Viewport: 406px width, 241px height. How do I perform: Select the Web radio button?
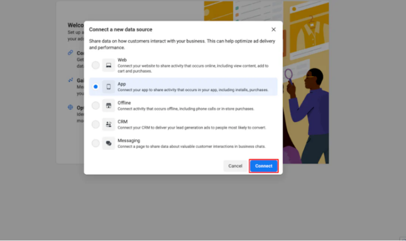coord(95,66)
